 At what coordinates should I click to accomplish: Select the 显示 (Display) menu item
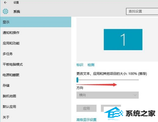point(36,22)
